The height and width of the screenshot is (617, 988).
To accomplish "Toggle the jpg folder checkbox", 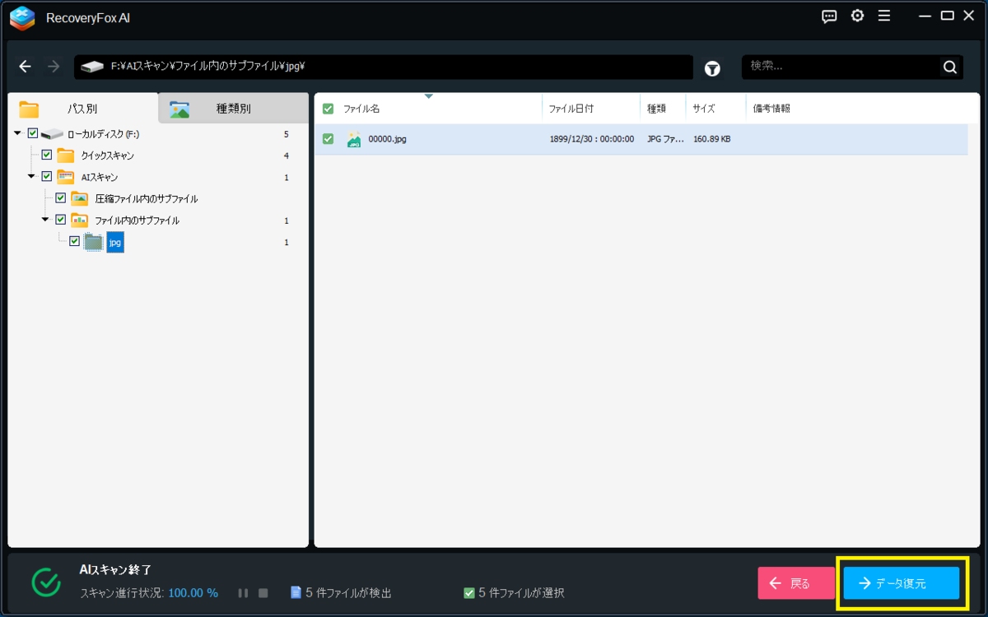I will tap(75, 241).
